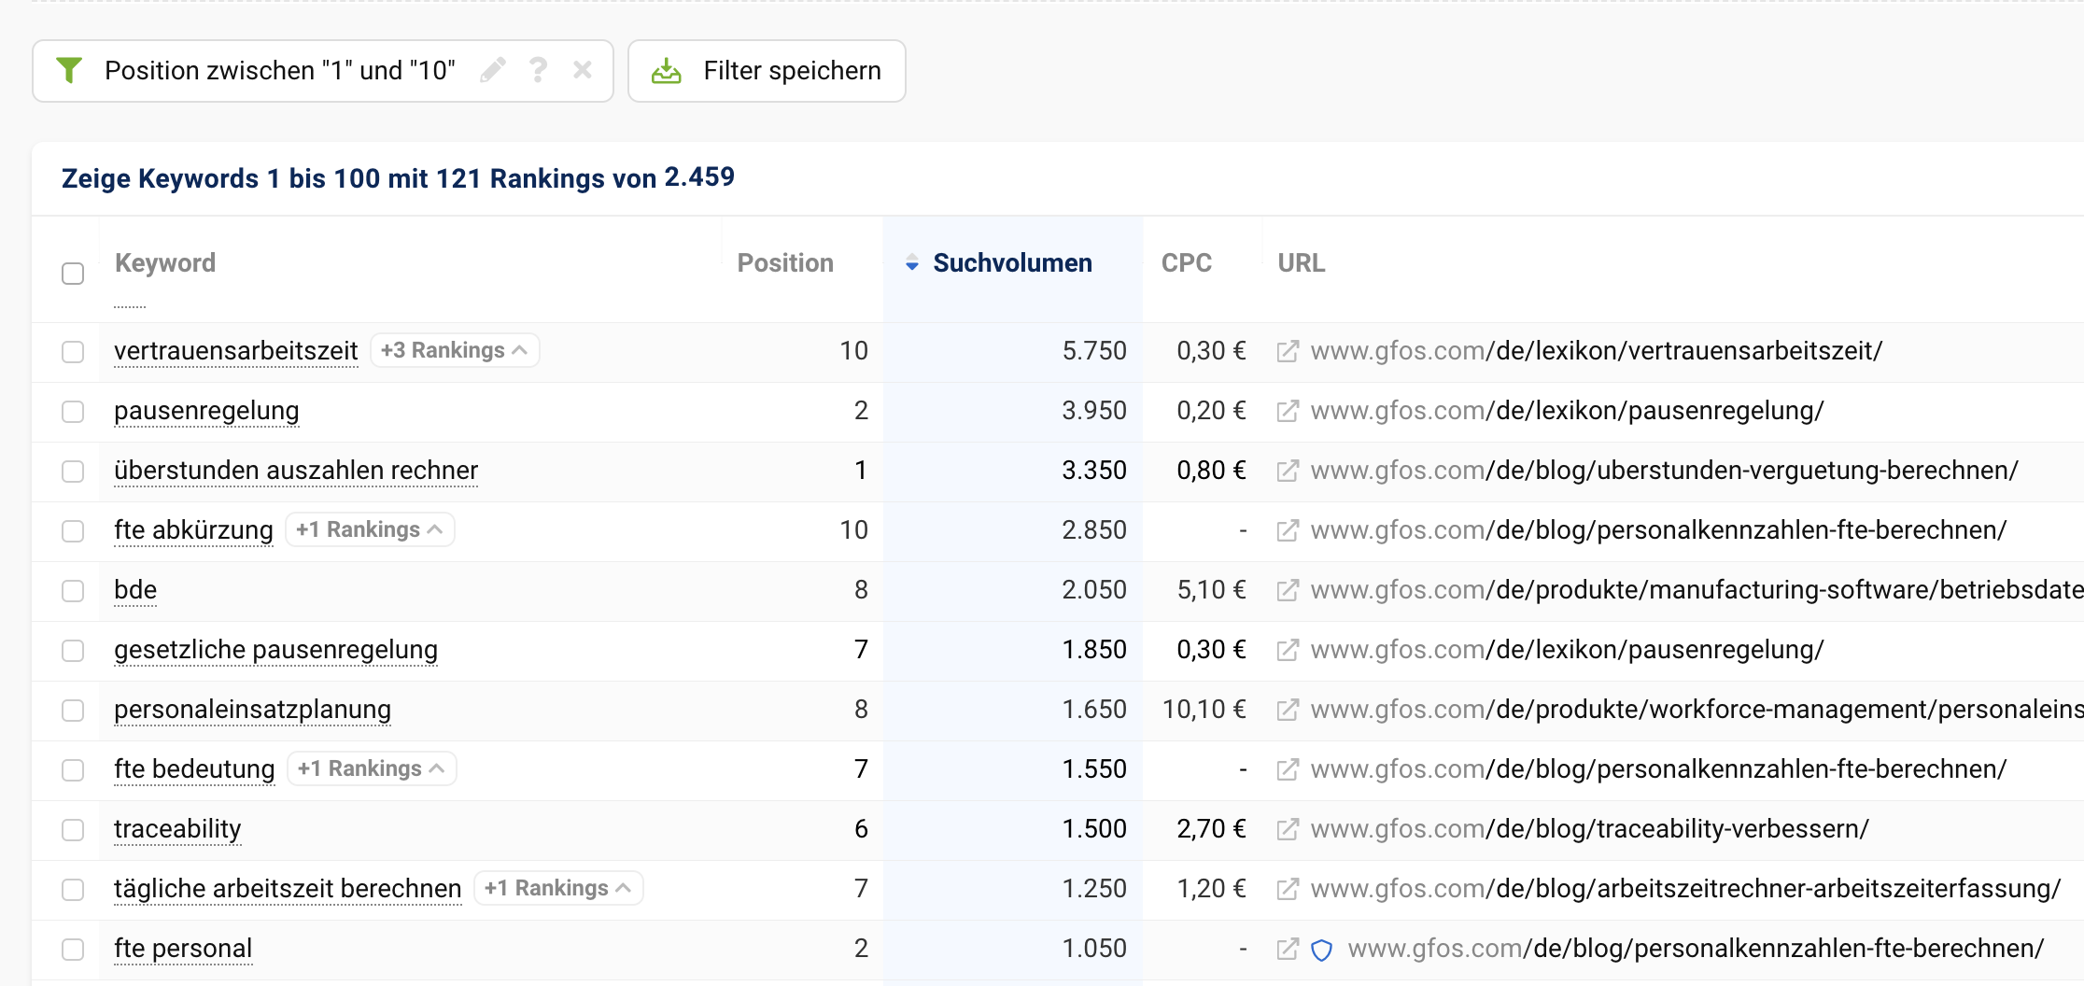Check the bde row checkbox
Screen dimensions: 2084x986
(73, 591)
